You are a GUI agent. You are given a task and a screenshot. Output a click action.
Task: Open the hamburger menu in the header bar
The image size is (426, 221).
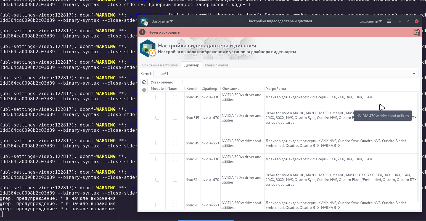(x=389, y=21)
